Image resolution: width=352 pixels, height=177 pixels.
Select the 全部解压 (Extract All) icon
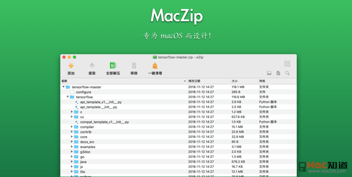tap(113, 66)
